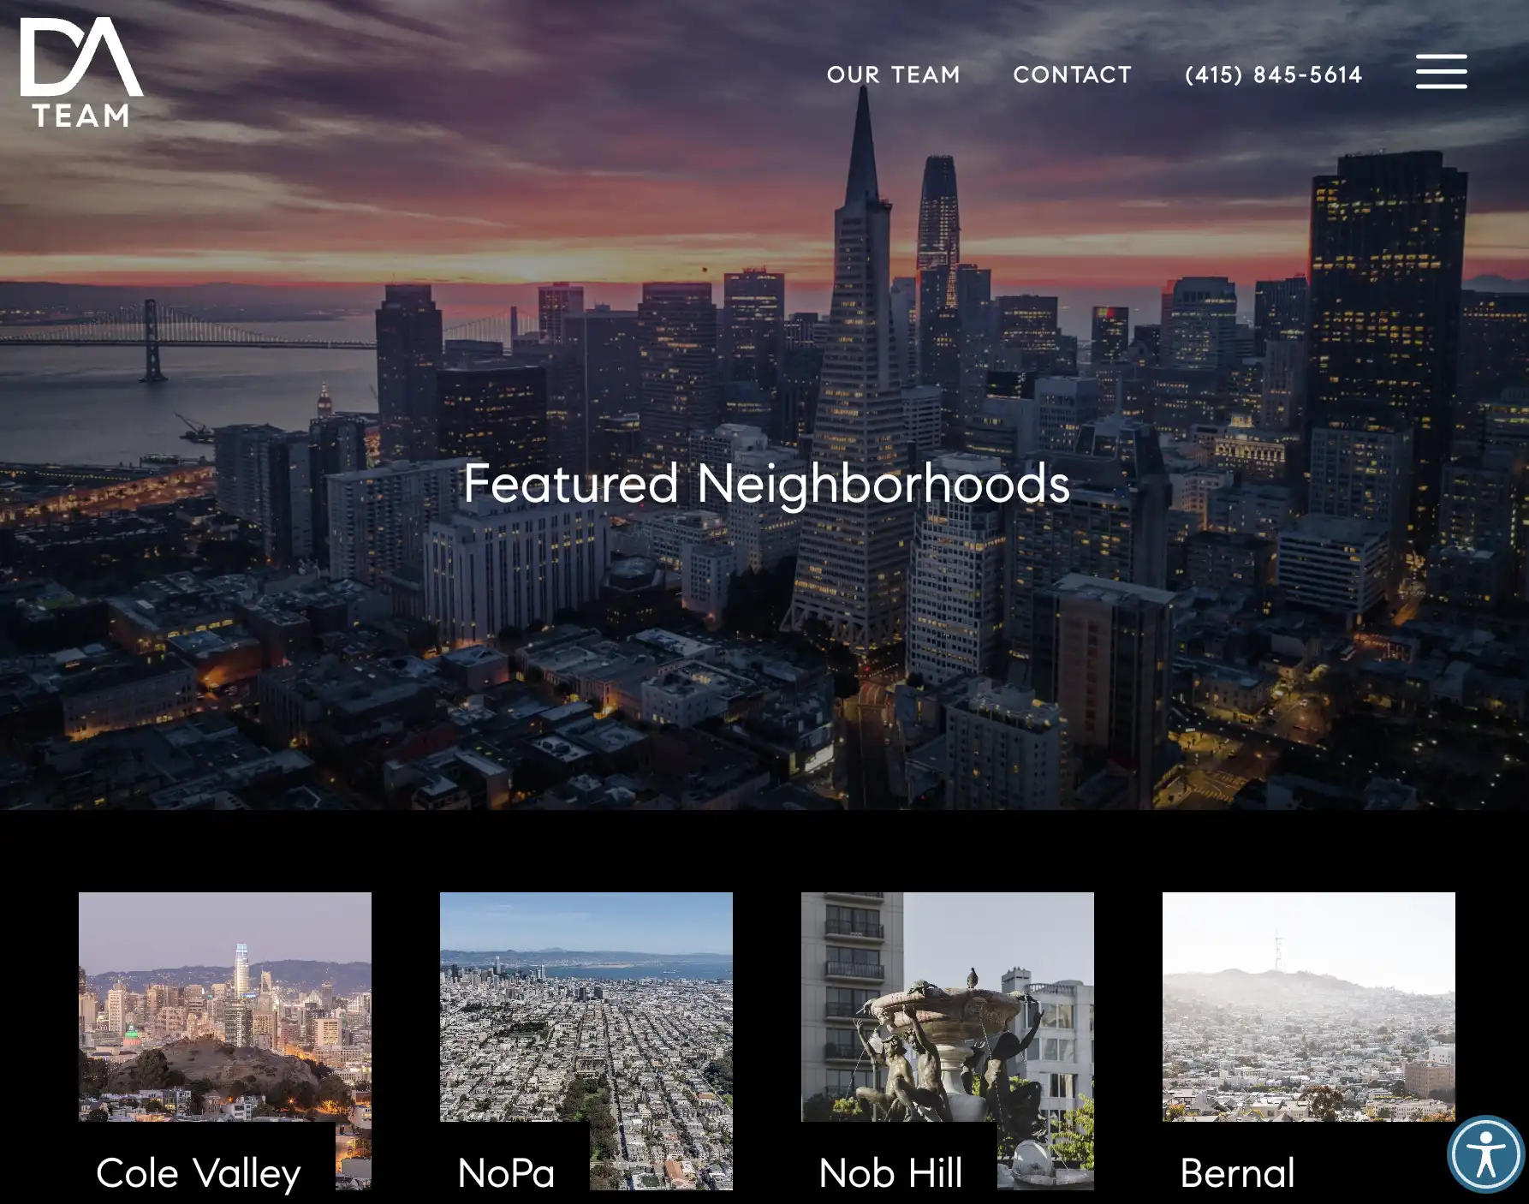Open the Contact page
Image resolution: width=1529 pixels, height=1204 pixels.
click(x=1072, y=75)
